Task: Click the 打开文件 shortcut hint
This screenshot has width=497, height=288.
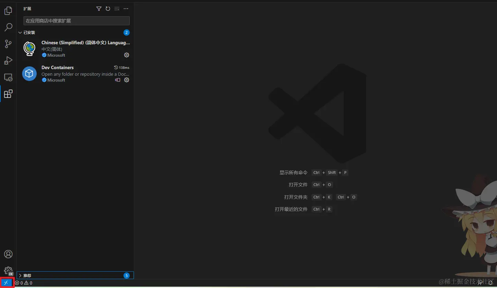Action: pyautogui.click(x=298, y=185)
